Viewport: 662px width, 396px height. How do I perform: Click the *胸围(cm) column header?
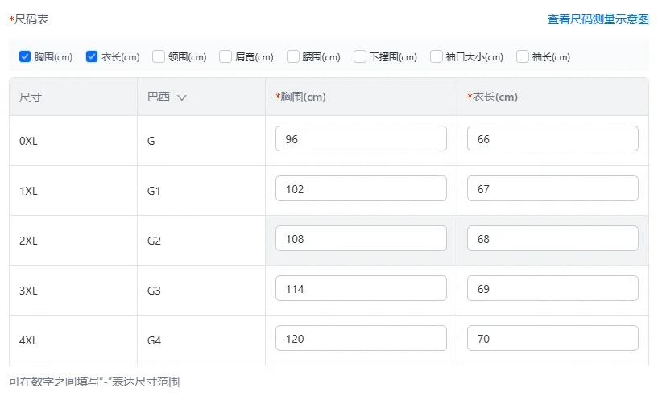tap(361, 97)
